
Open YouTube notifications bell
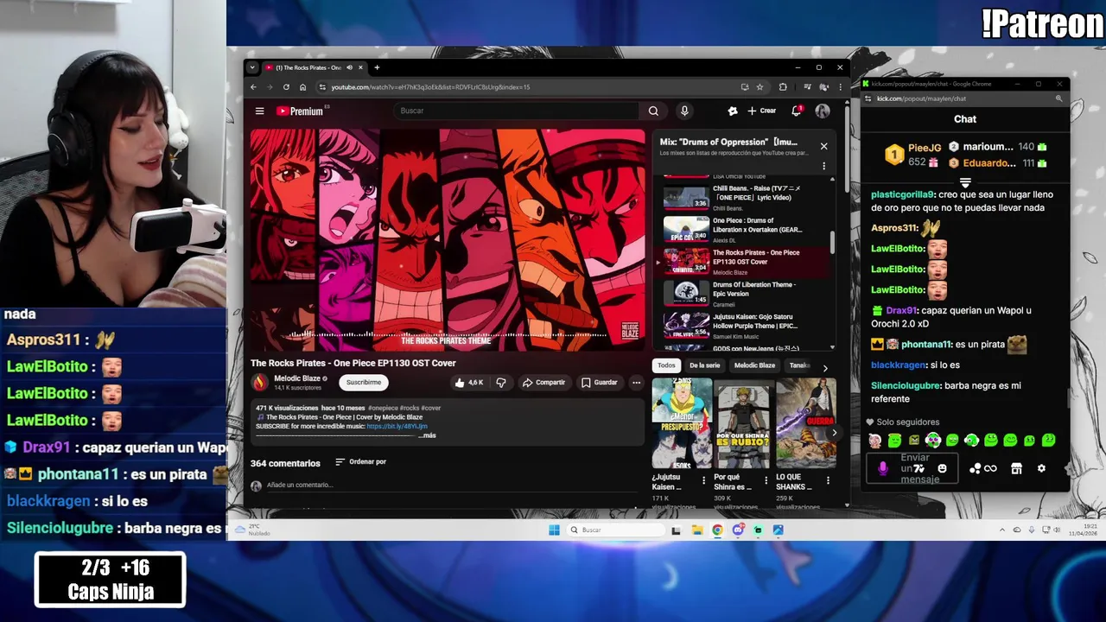click(796, 111)
